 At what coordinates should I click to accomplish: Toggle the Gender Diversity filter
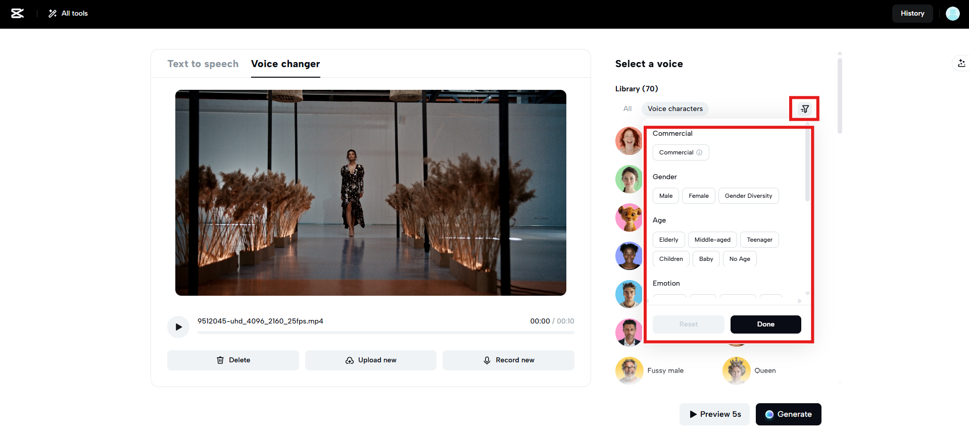coord(748,196)
